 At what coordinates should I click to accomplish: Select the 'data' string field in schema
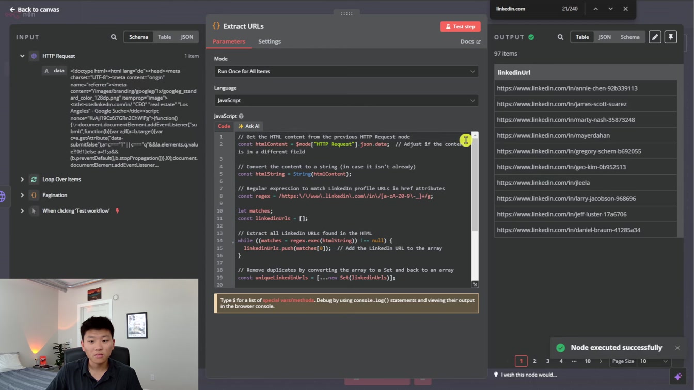(x=55, y=71)
